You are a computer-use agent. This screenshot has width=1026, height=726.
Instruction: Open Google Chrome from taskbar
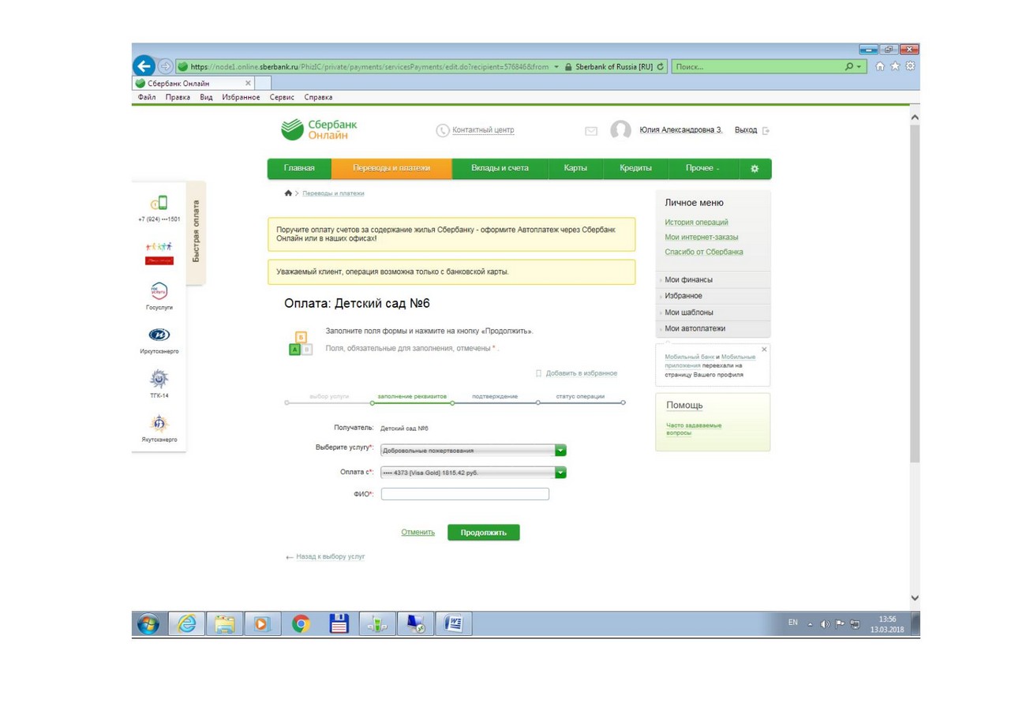pyautogui.click(x=301, y=623)
